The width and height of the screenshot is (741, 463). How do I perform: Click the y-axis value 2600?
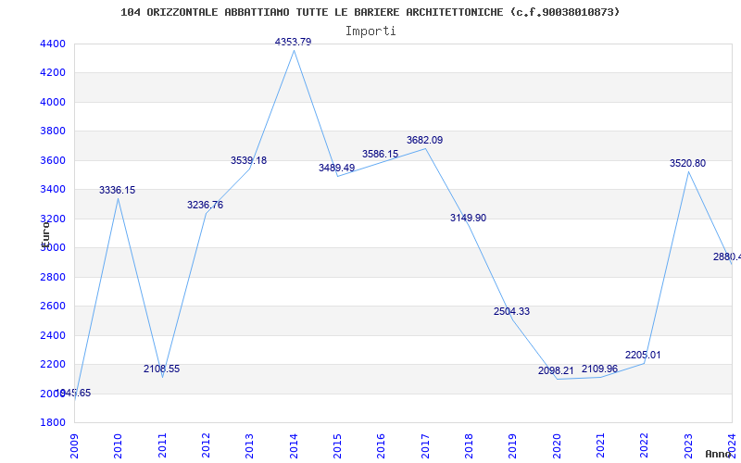(53, 307)
